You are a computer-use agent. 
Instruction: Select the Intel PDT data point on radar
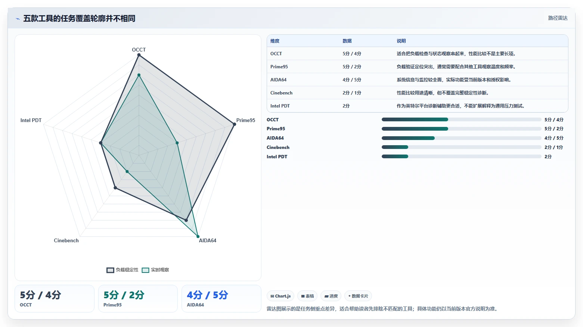tap(100, 143)
